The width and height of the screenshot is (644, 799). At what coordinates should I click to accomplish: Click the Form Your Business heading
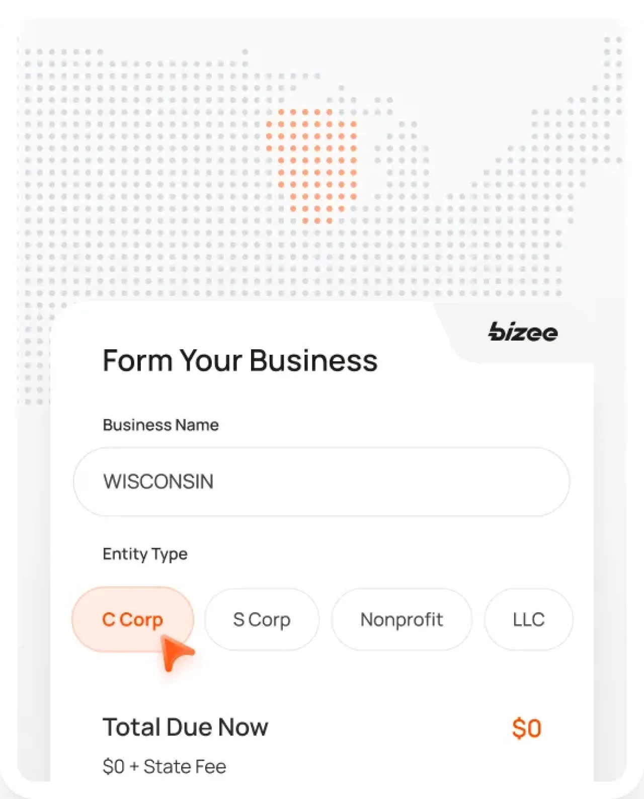coord(240,360)
